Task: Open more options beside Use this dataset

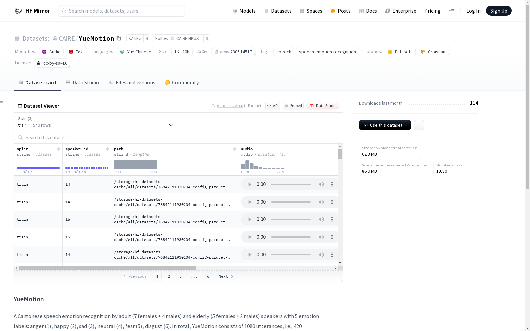Action: [x=419, y=125]
